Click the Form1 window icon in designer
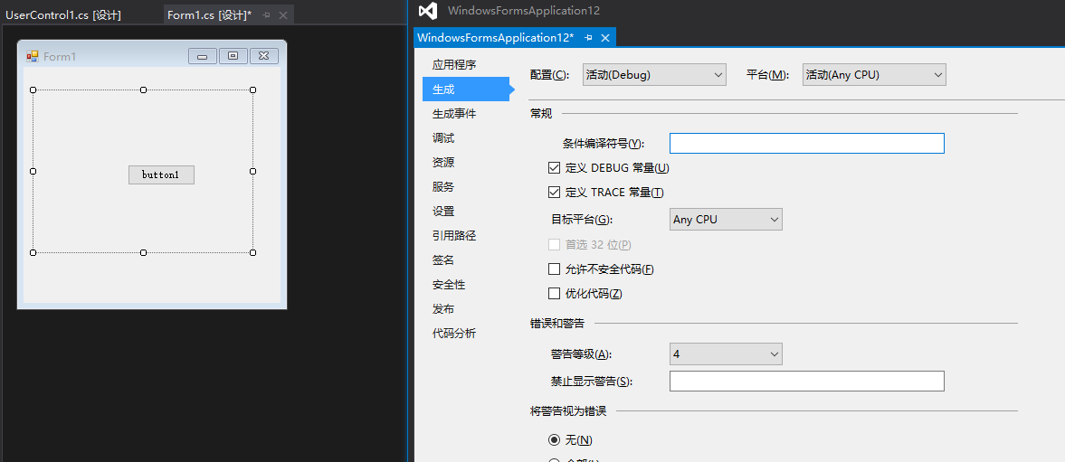Image resolution: width=1065 pixels, height=462 pixels. pyautogui.click(x=32, y=56)
